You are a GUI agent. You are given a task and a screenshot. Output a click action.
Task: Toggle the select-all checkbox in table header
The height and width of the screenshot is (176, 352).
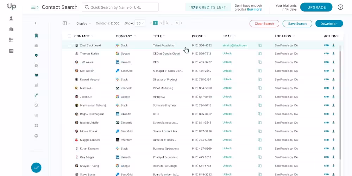69,36
